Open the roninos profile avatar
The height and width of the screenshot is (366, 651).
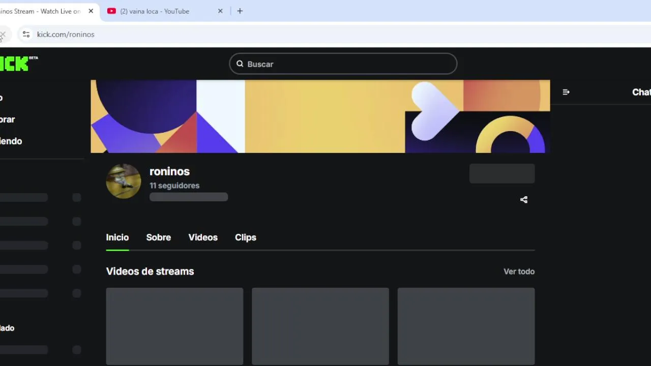pyautogui.click(x=124, y=181)
